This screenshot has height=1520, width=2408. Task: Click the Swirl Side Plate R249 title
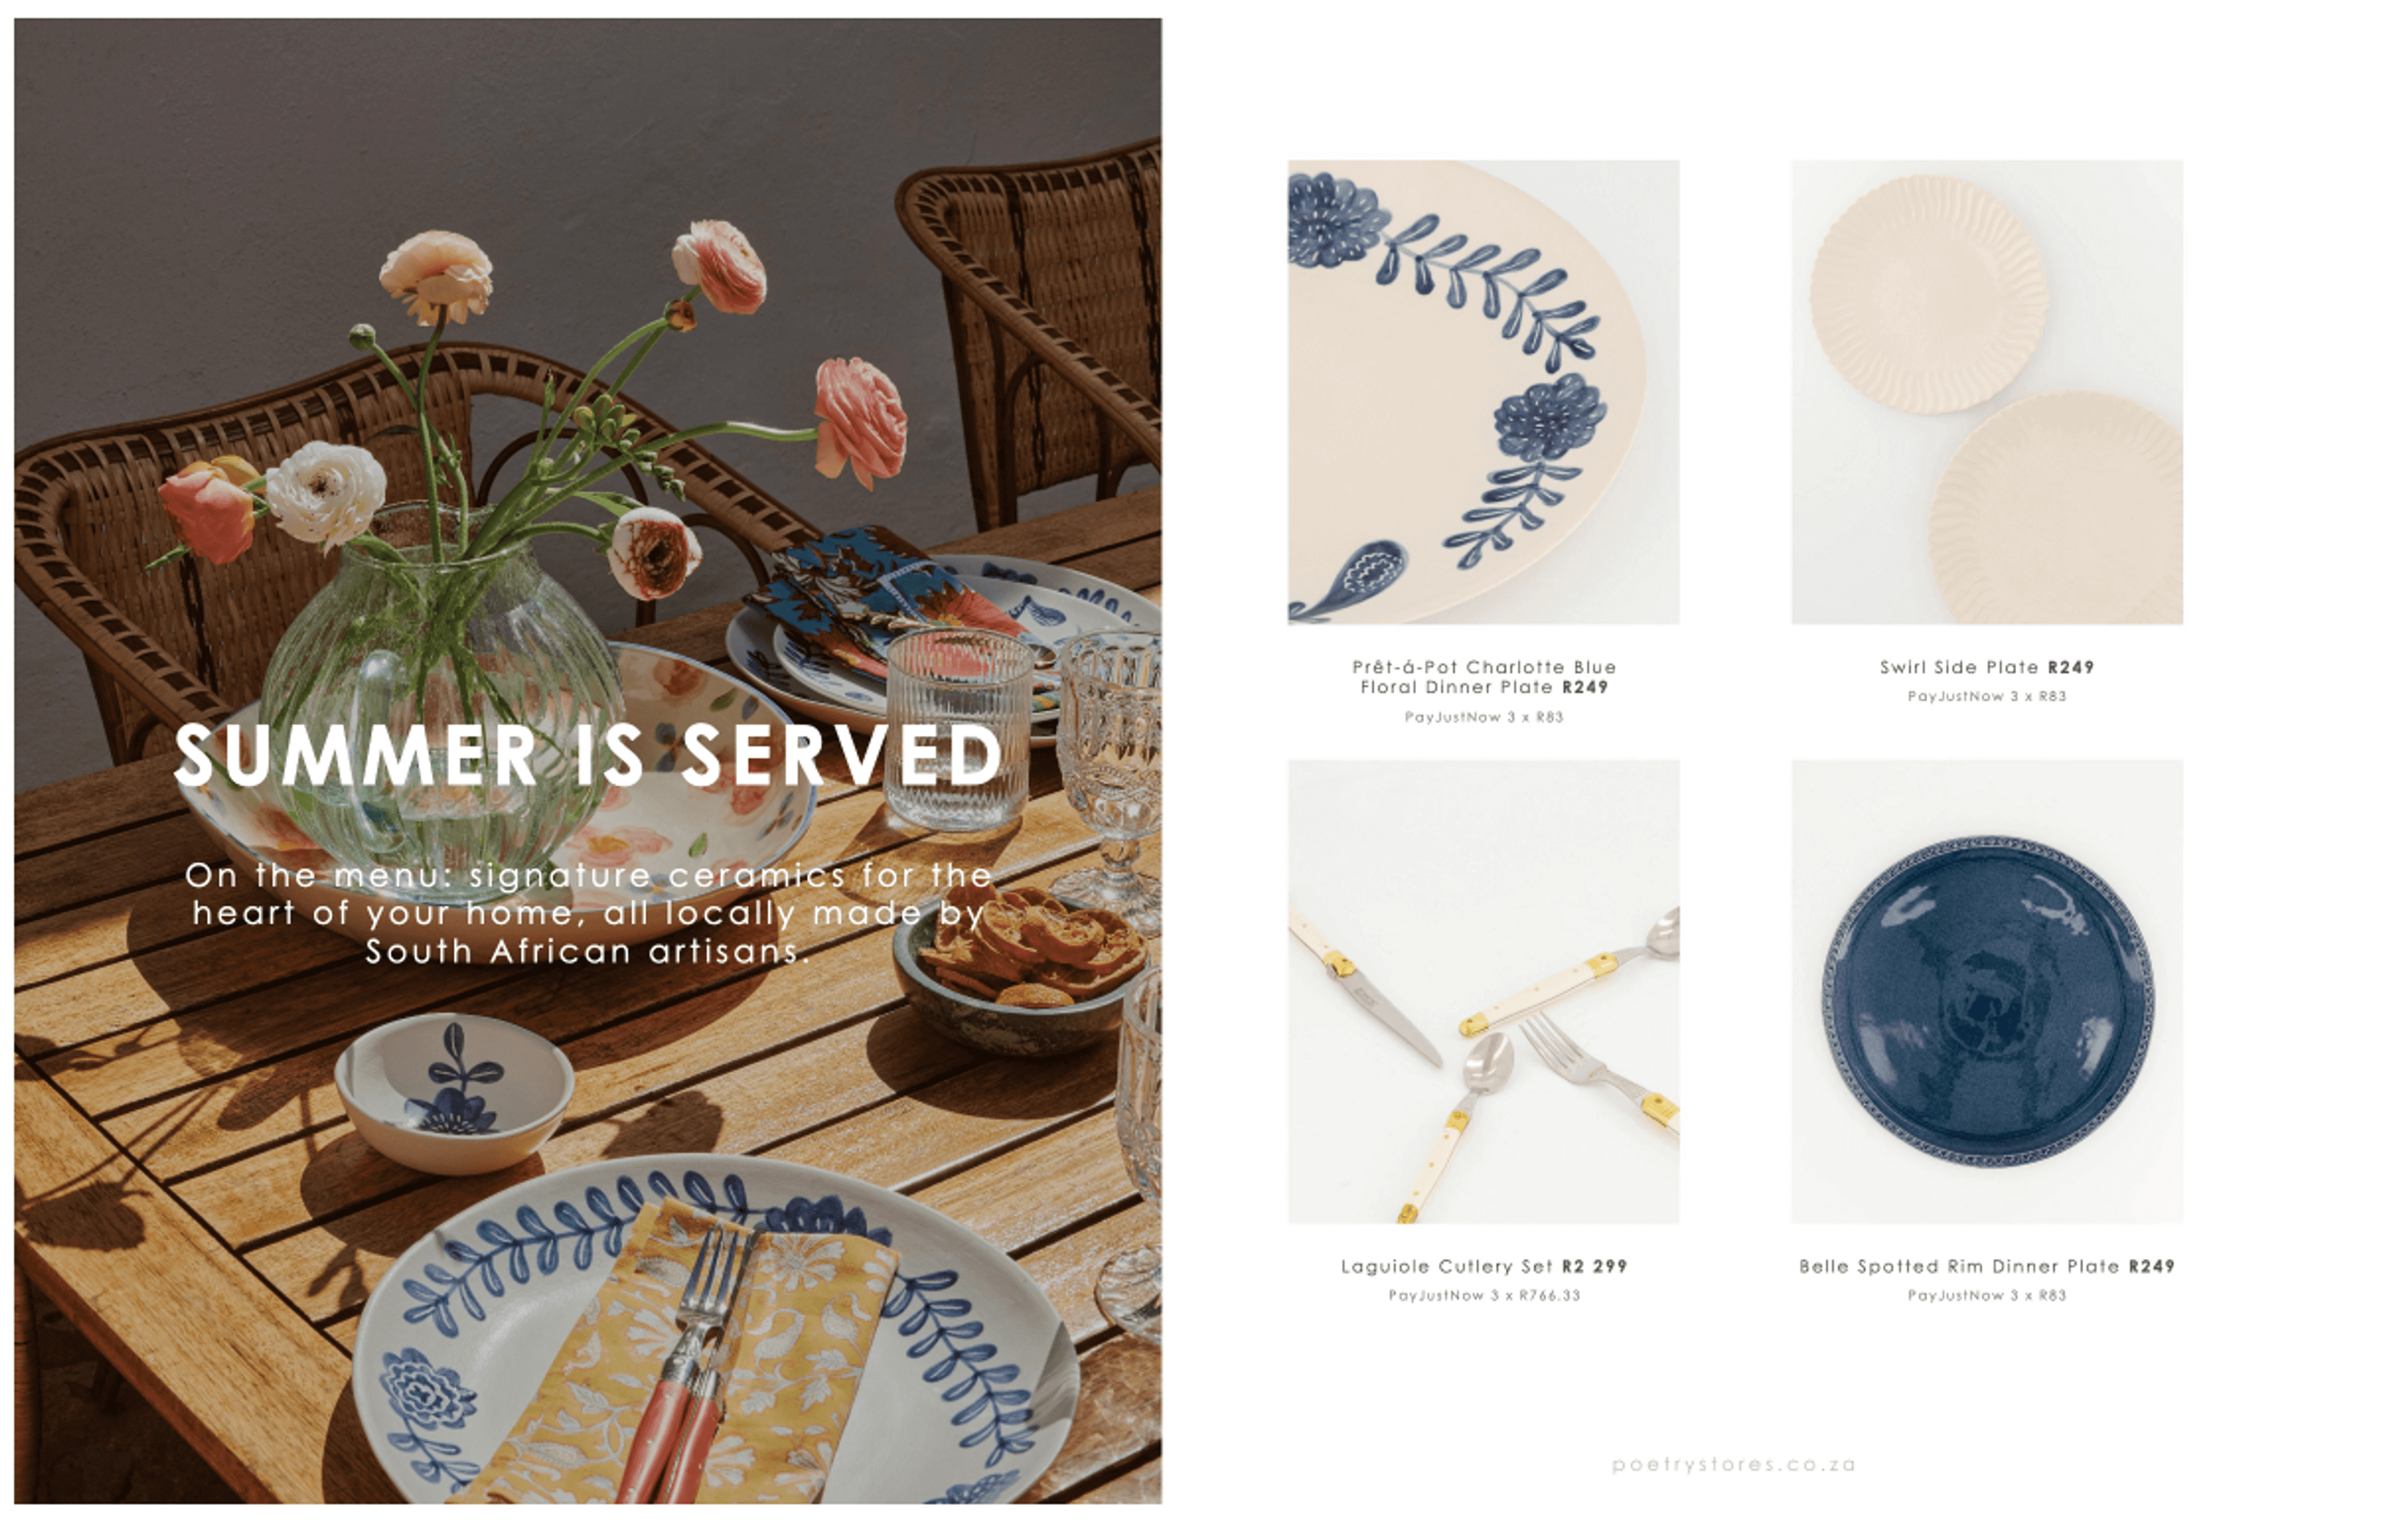1987,667
